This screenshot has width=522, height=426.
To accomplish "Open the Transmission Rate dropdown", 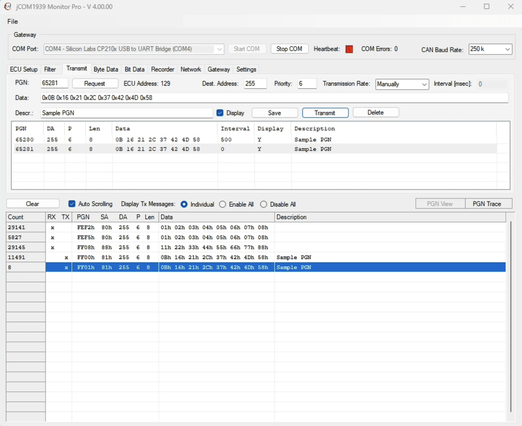I will tap(402, 84).
